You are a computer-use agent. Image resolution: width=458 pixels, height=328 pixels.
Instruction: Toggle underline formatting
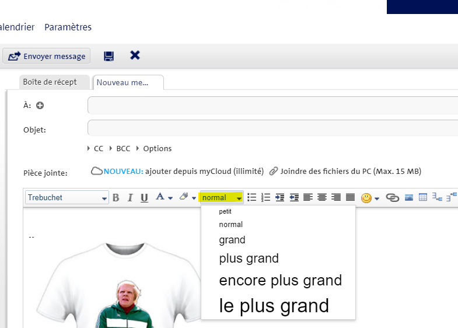(x=144, y=198)
